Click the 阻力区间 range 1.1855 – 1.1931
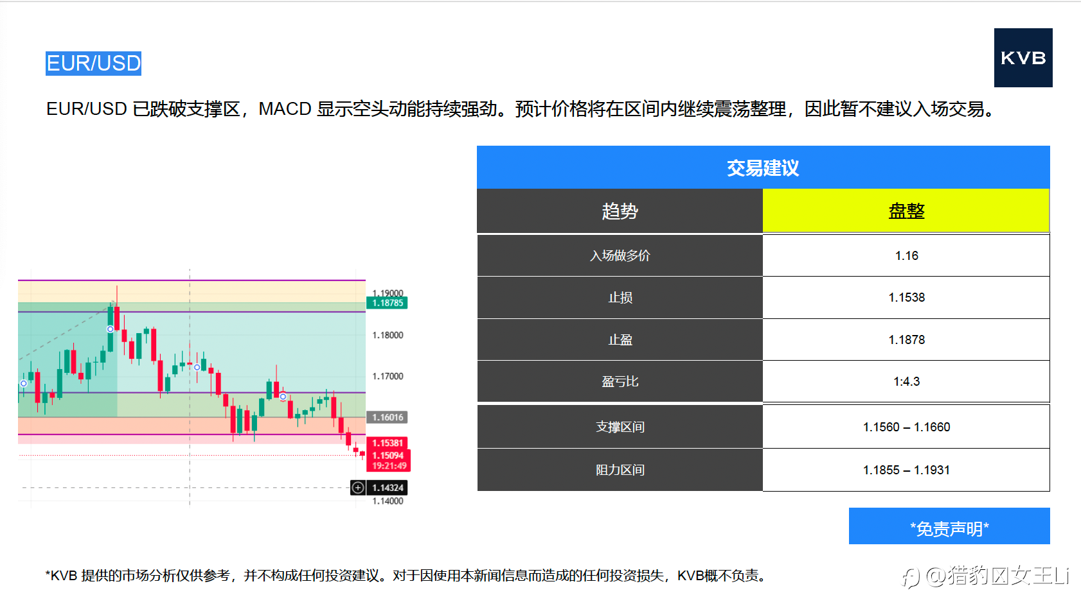 906,470
